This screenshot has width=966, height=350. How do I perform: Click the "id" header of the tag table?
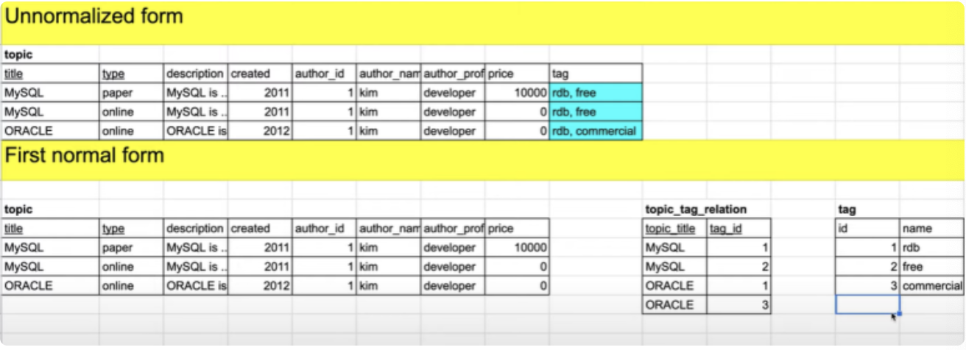(867, 229)
